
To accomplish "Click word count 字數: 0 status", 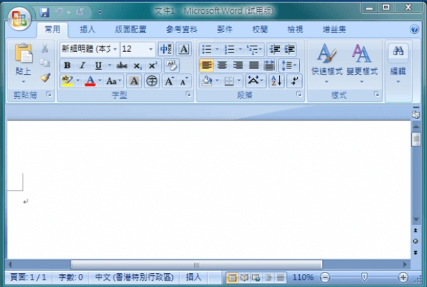I will point(70,277).
